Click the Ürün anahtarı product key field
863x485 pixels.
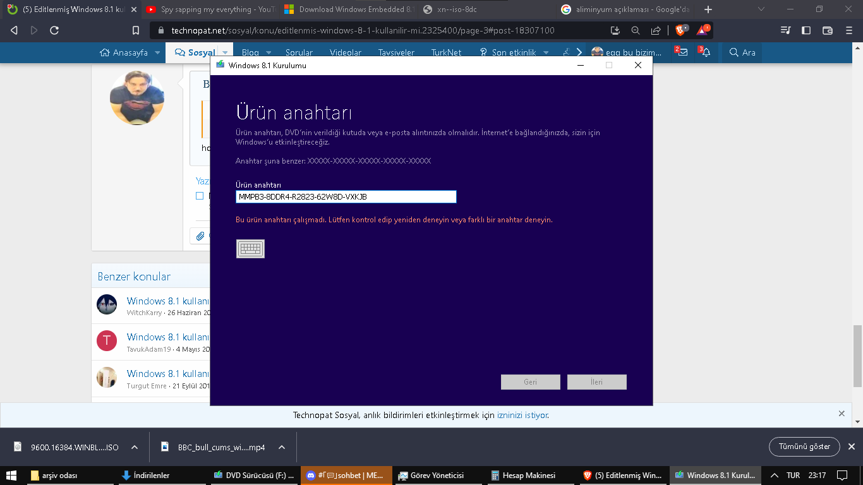coord(346,197)
